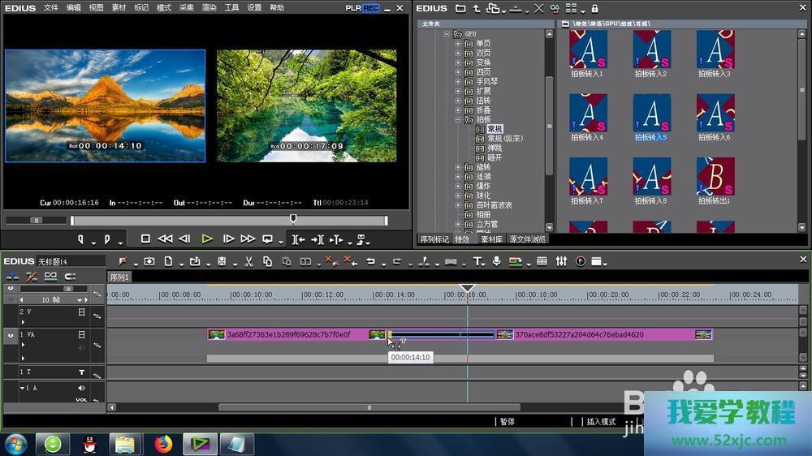Collapse the 拍板 folder in tree
812x456 pixels.
point(458,119)
